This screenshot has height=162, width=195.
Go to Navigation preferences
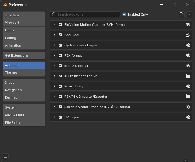coord(24,90)
